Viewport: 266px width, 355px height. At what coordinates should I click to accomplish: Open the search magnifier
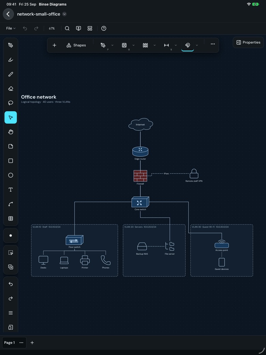point(67,28)
